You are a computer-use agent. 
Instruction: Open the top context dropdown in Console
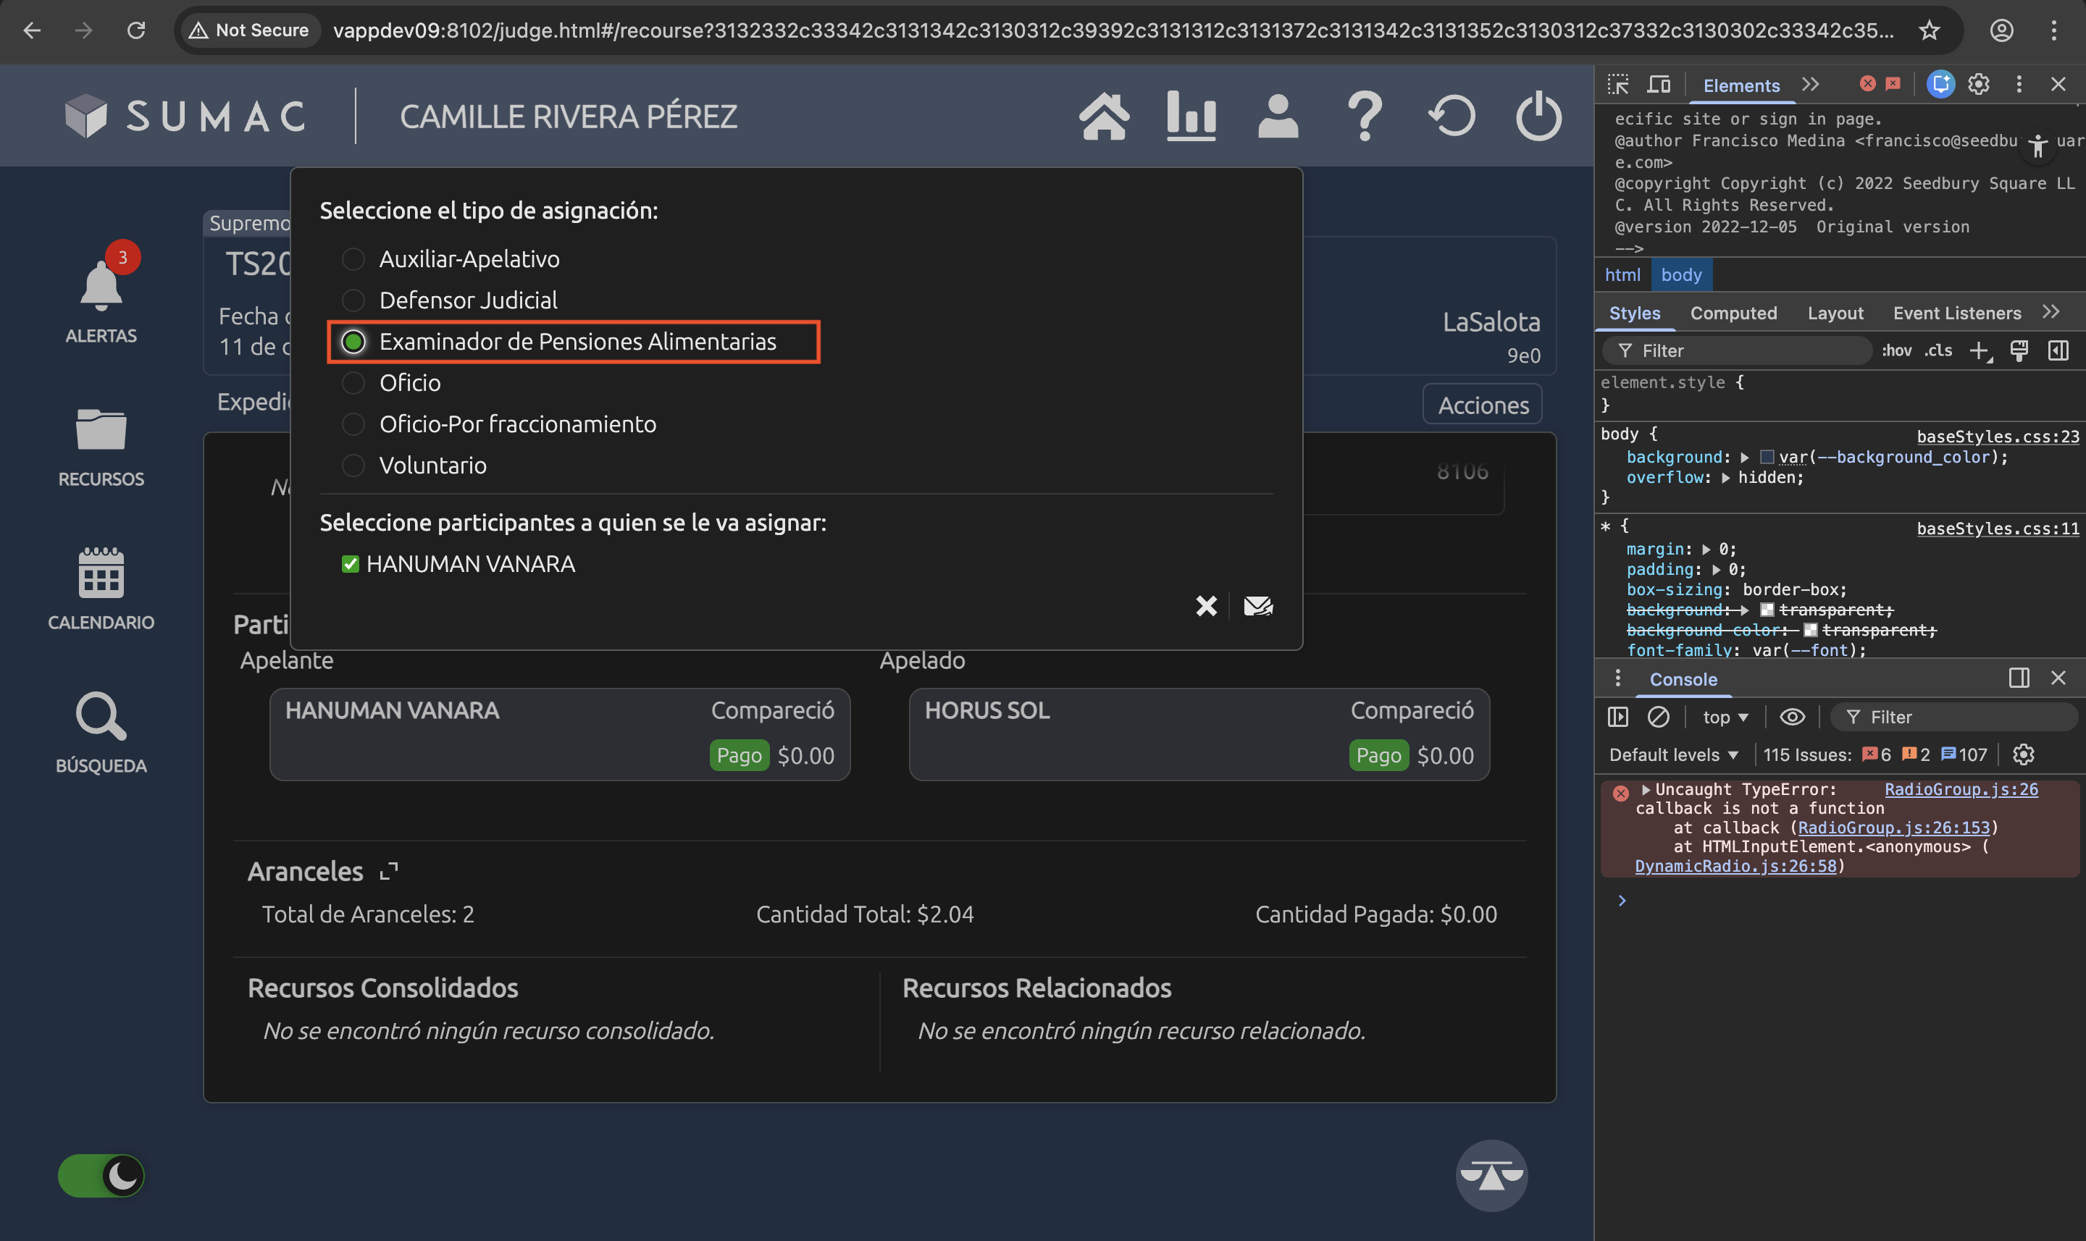tap(1725, 717)
